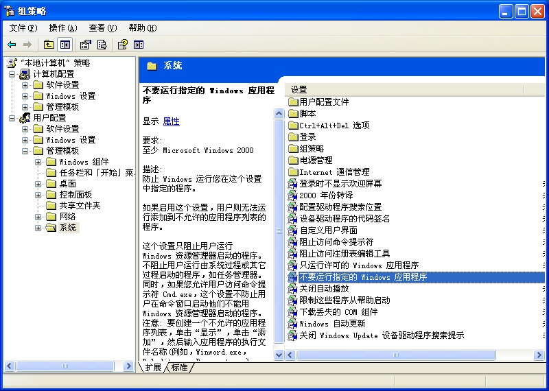The height and width of the screenshot is (391, 549).
Task: Select 共享文件夹 in the tree
Action: [80, 206]
